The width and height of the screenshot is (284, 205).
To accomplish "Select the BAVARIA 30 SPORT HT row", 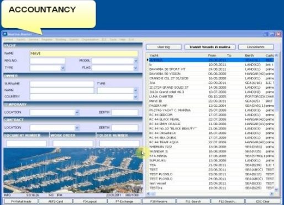I will coord(211,69).
